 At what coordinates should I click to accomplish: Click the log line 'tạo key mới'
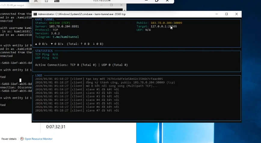pos(99,79)
